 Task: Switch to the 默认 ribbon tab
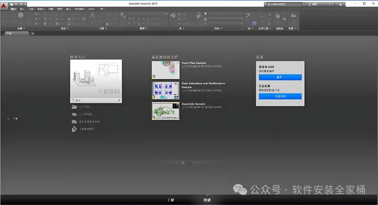[x=13, y=9]
